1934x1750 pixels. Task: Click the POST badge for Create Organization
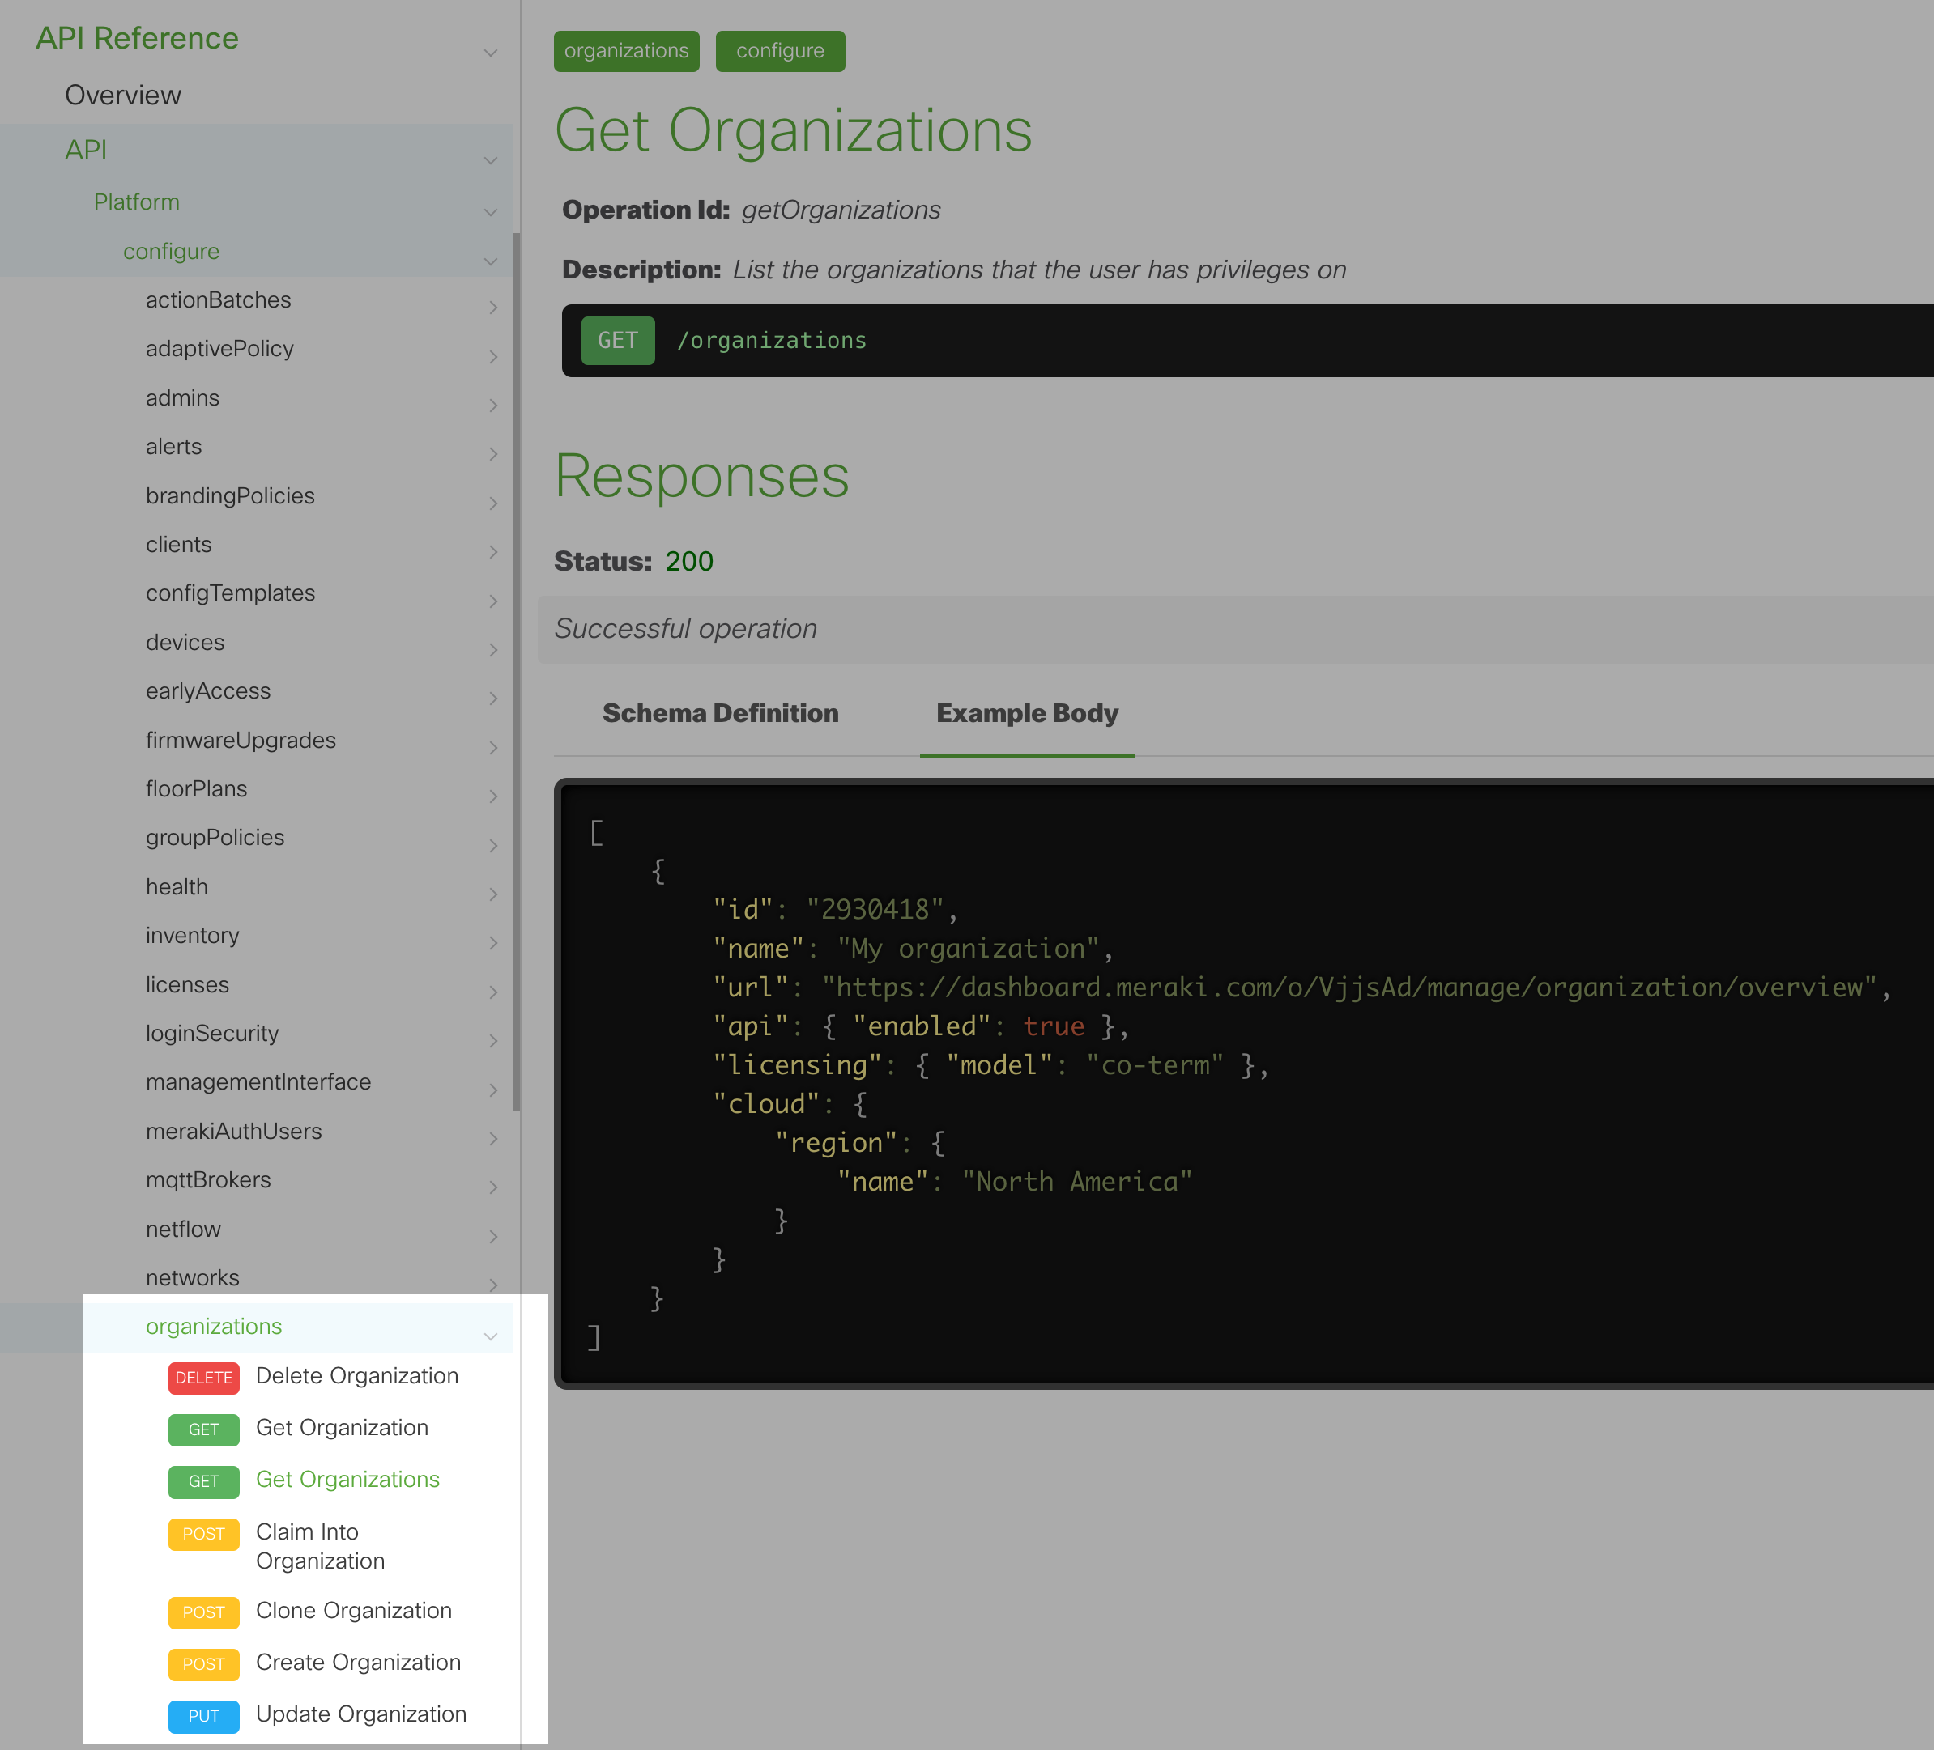[203, 1663]
